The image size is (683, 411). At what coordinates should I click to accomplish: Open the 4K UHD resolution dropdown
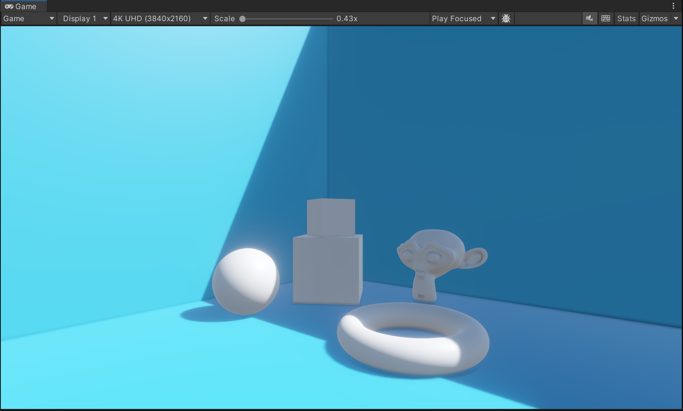(x=160, y=19)
